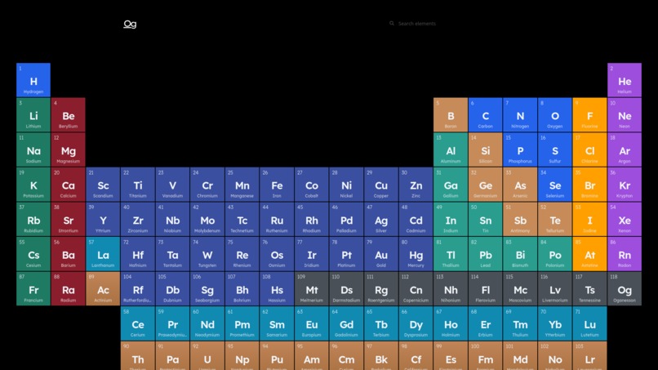Viewport: 658px width, 370px height.
Task: Select the Chromium tile
Action: (x=207, y=185)
